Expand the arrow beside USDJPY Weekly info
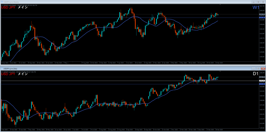266x132 pixels. (2, 5)
